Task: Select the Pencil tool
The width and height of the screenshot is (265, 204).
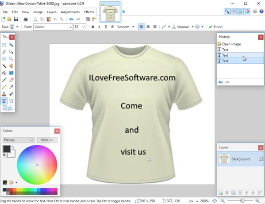Action: coord(4,87)
